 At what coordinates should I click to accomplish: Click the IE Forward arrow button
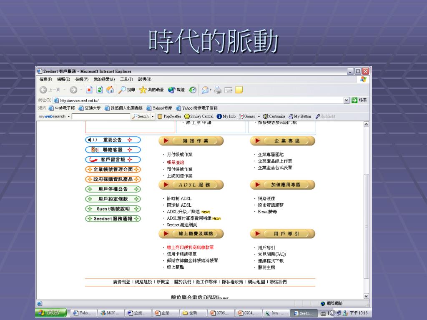point(73,90)
